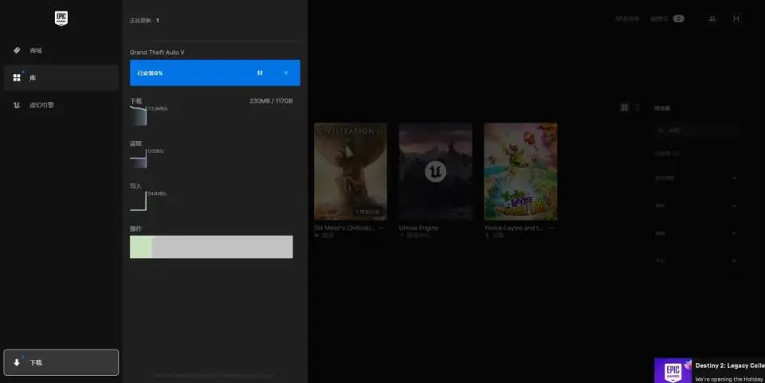This screenshot has width=765, height=383.
Task: Open Sid Meier's Civilization VI cover thumbnail
Action: [351, 171]
